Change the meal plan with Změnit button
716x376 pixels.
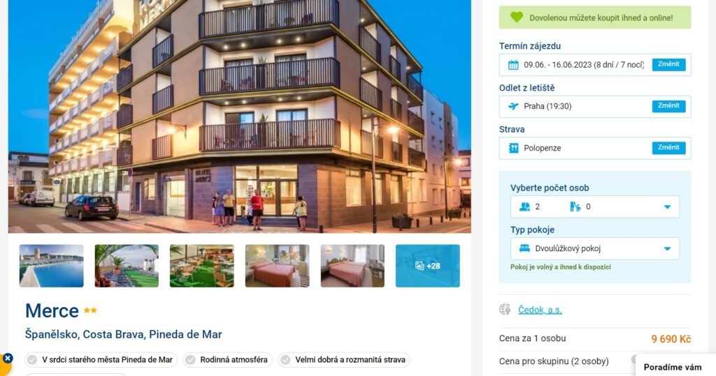point(668,148)
